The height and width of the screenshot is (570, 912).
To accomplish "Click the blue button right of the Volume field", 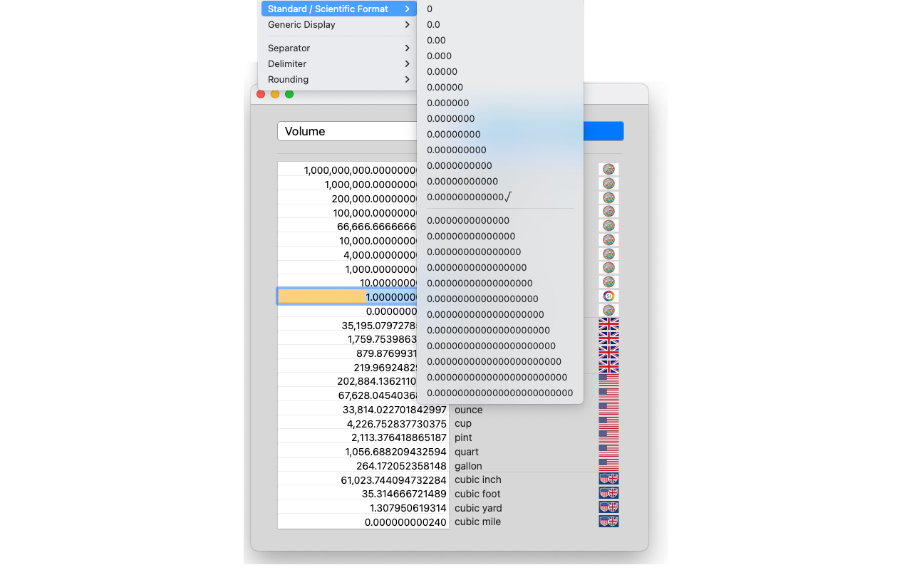I will click(603, 131).
